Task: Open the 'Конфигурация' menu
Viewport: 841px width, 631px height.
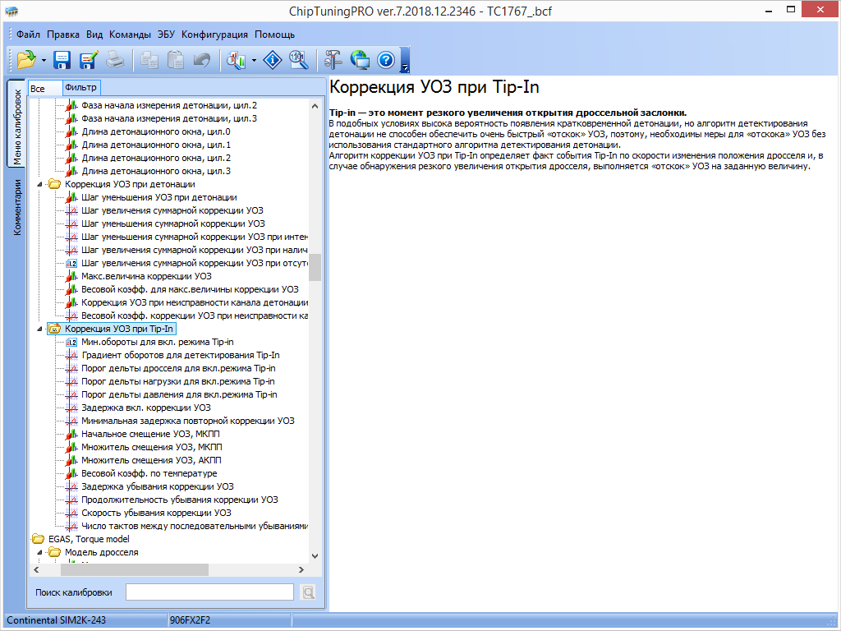Action: coord(214,35)
